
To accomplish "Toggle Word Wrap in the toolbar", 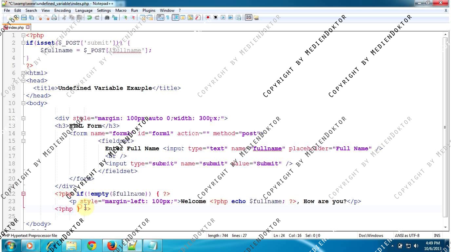I will 160,18.
